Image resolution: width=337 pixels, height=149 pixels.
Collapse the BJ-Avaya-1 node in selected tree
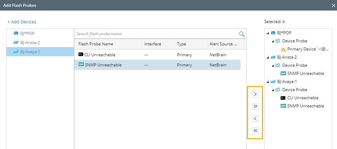268,82
